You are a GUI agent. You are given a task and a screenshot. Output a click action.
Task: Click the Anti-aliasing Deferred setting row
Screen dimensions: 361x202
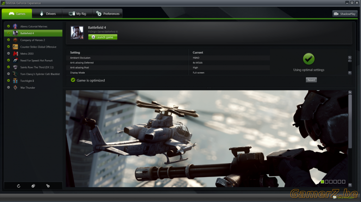coord(168,62)
